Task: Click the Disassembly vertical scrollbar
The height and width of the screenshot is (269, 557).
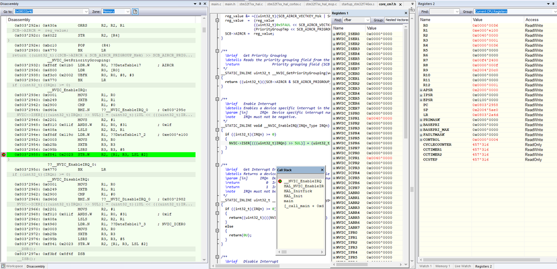Action: pyautogui.click(x=204, y=138)
